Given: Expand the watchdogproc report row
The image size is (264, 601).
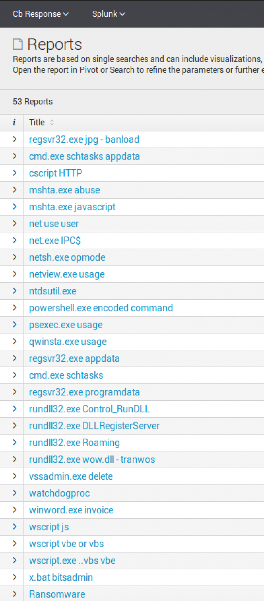Looking at the screenshot, I should [14, 493].
